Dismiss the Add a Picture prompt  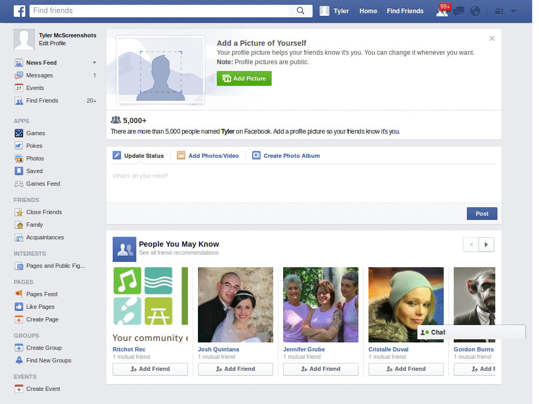click(492, 38)
